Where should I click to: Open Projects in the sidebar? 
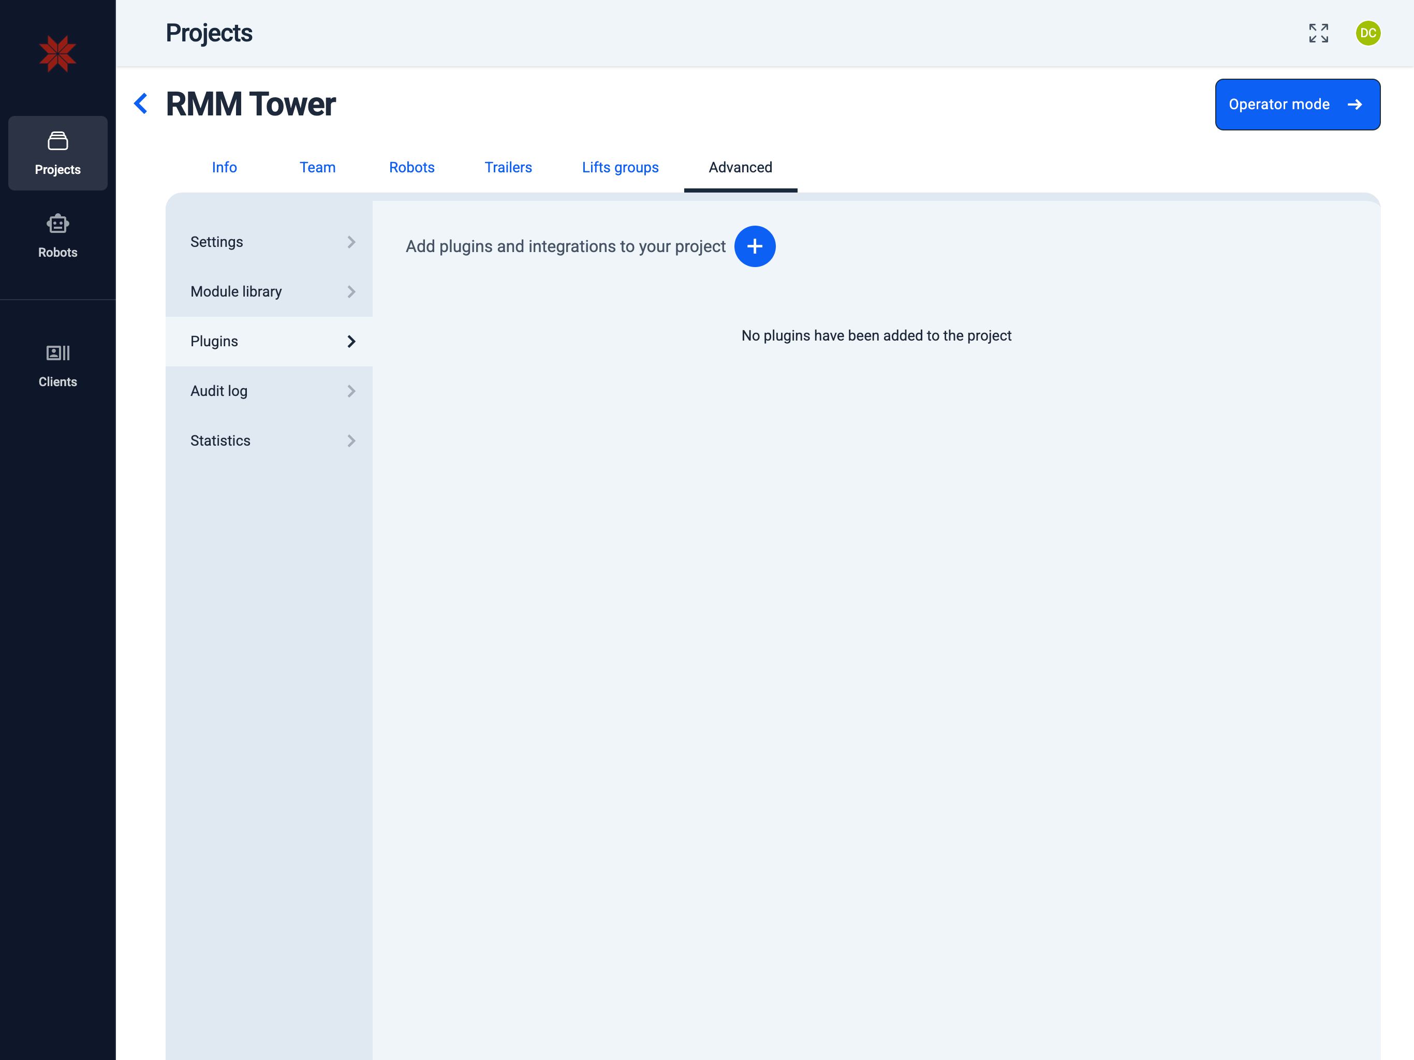coord(57,153)
